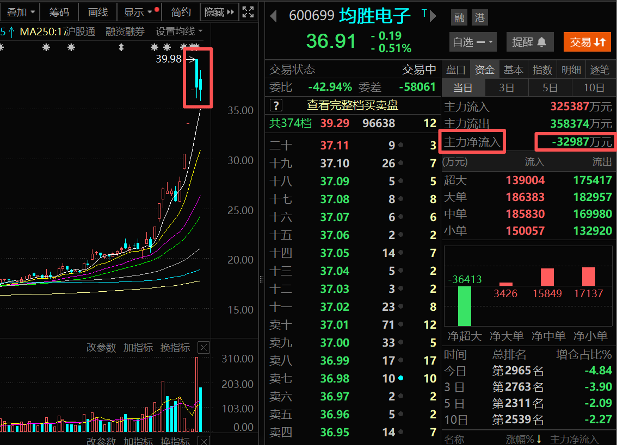Click 查看完整档买卖盘 full order book link
This screenshot has width=617, height=445.
click(352, 105)
